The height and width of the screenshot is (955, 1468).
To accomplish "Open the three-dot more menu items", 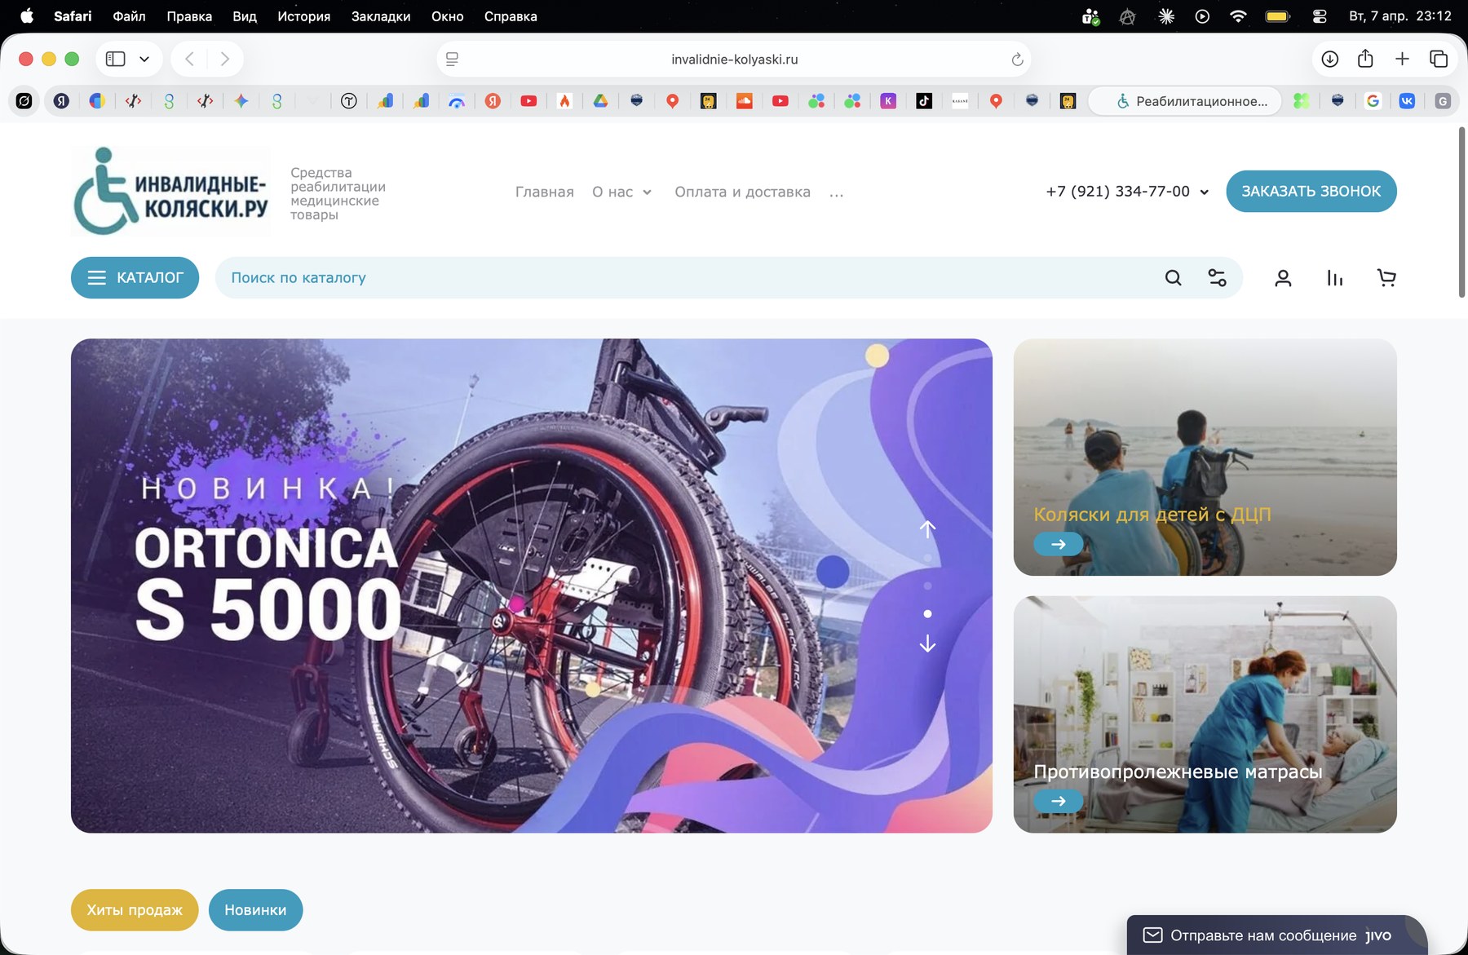I will pyautogui.click(x=836, y=194).
